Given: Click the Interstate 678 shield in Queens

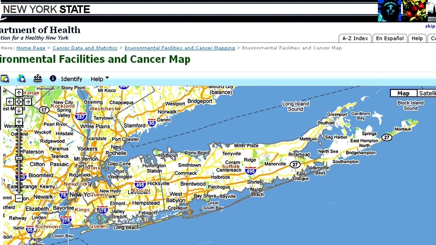Looking at the screenshot, I should coord(102,210).
